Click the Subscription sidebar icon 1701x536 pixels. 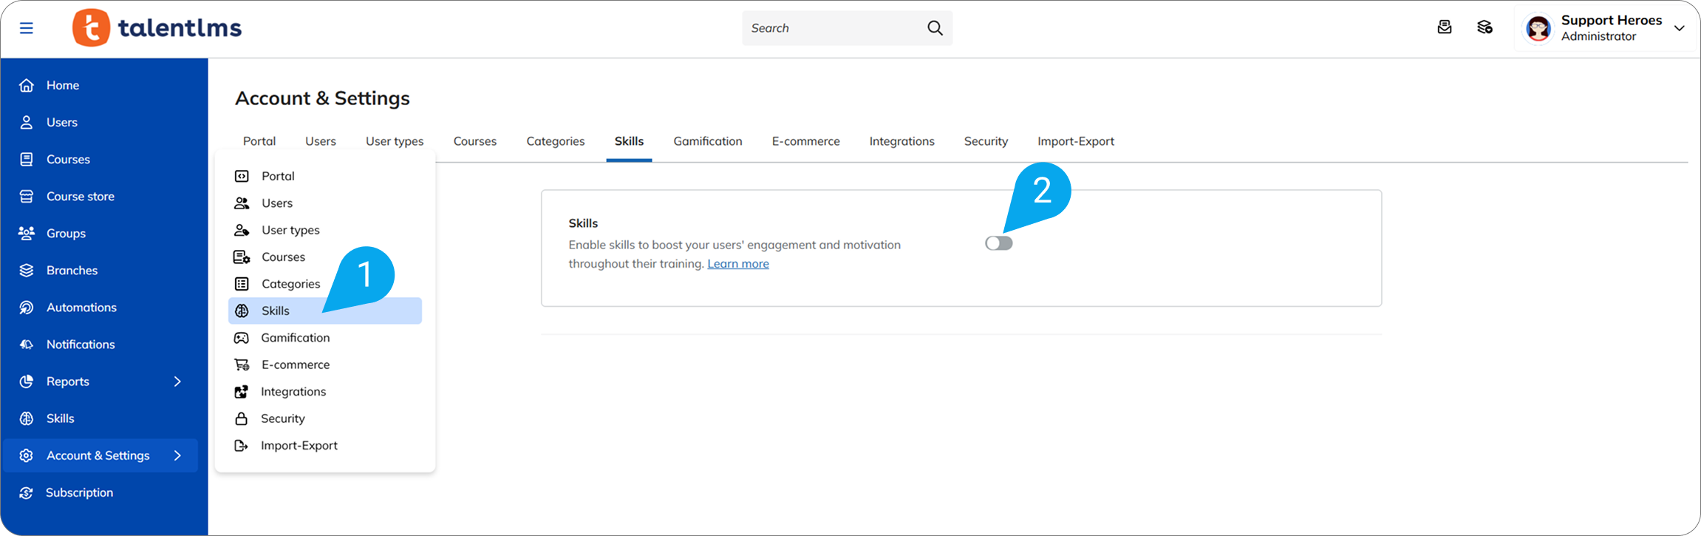click(x=27, y=492)
